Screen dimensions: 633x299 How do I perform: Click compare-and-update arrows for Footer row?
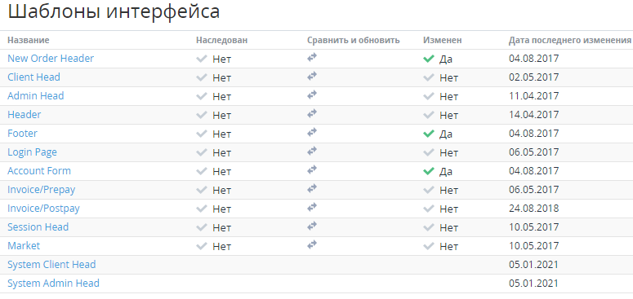(x=312, y=133)
